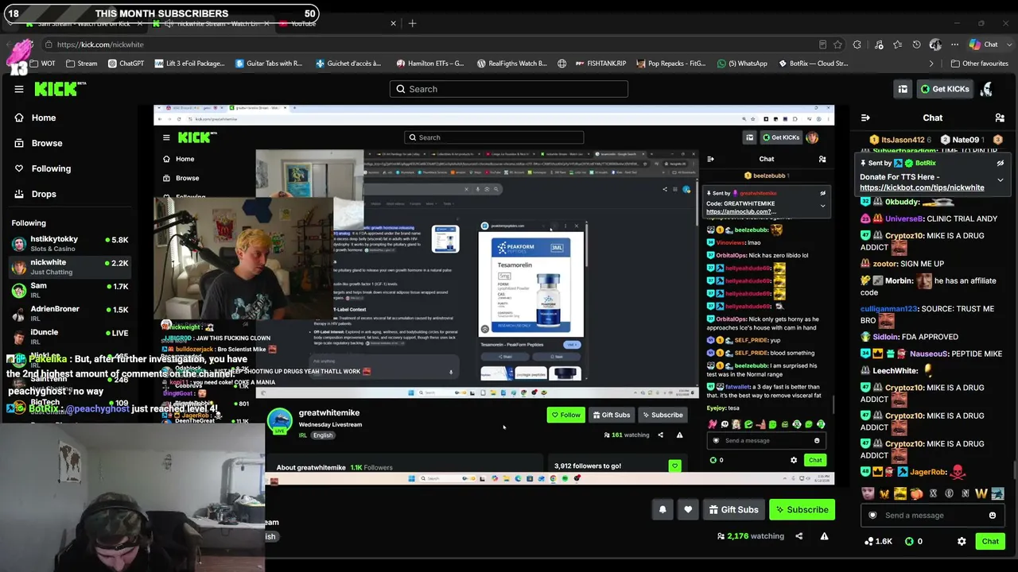Open AdrienBroner channel in Following list
This screenshot has height=572, width=1018.
tap(70, 313)
